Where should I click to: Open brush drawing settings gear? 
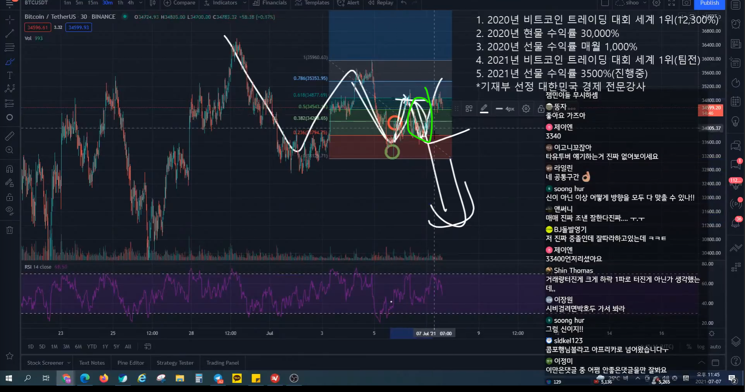pos(526,108)
